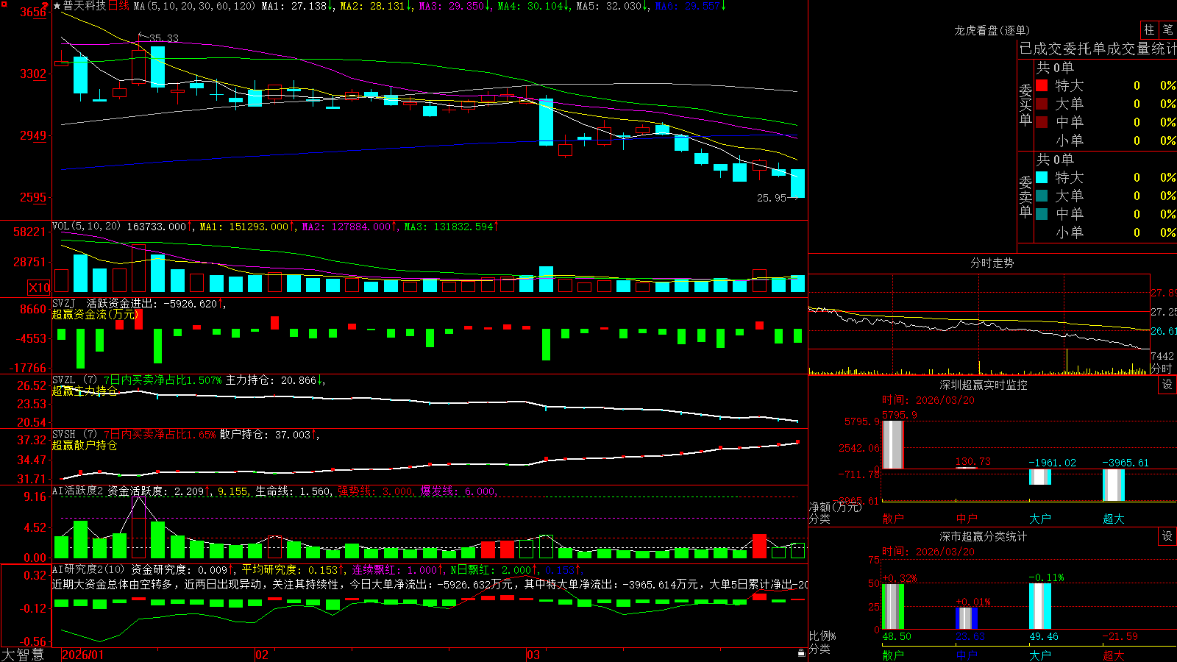The image size is (1177, 662).
Task: Click the 主力持仓: 20.866 value
Action: [275, 380]
